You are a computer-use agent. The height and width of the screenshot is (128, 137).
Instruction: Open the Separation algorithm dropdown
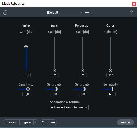coord(69,107)
